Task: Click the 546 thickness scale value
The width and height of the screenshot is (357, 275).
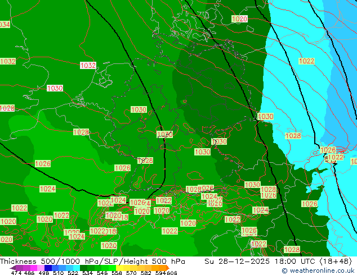Action: (x=102, y=273)
